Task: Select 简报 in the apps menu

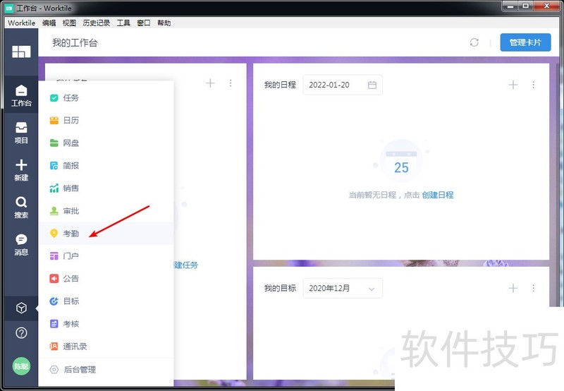Action: (x=106, y=166)
